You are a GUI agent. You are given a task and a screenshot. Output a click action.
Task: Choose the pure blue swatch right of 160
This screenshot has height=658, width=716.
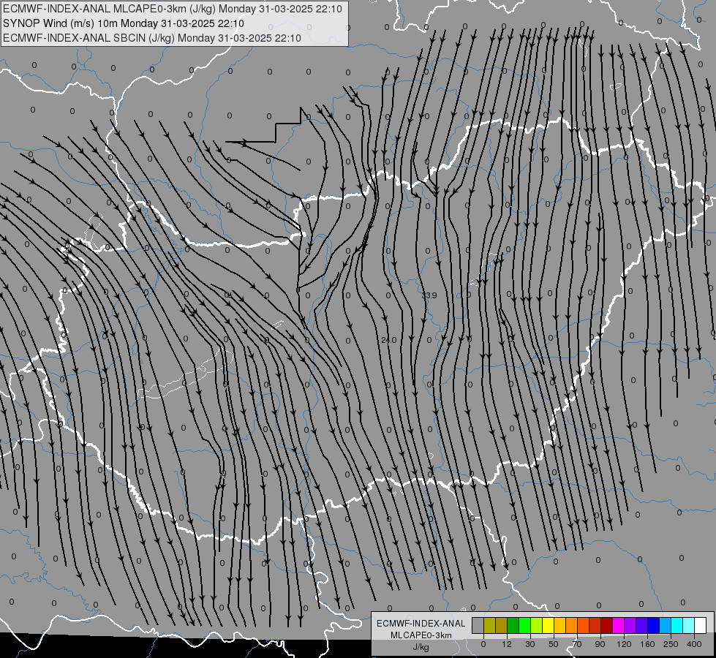tap(654, 625)
